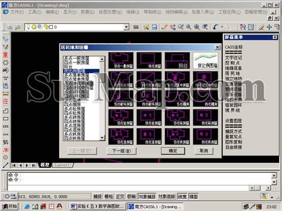The image size is (282, 211).
Task: Open the 工程应用(C) menu
Action: point(229,12)
